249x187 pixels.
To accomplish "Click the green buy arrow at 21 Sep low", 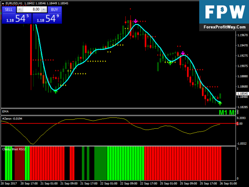I will (x=56, y=91).
